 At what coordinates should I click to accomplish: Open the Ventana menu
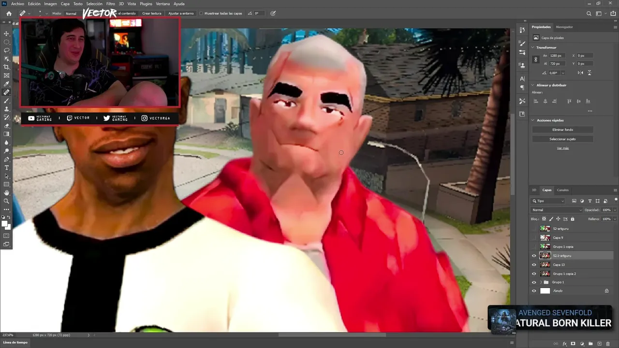163,4
